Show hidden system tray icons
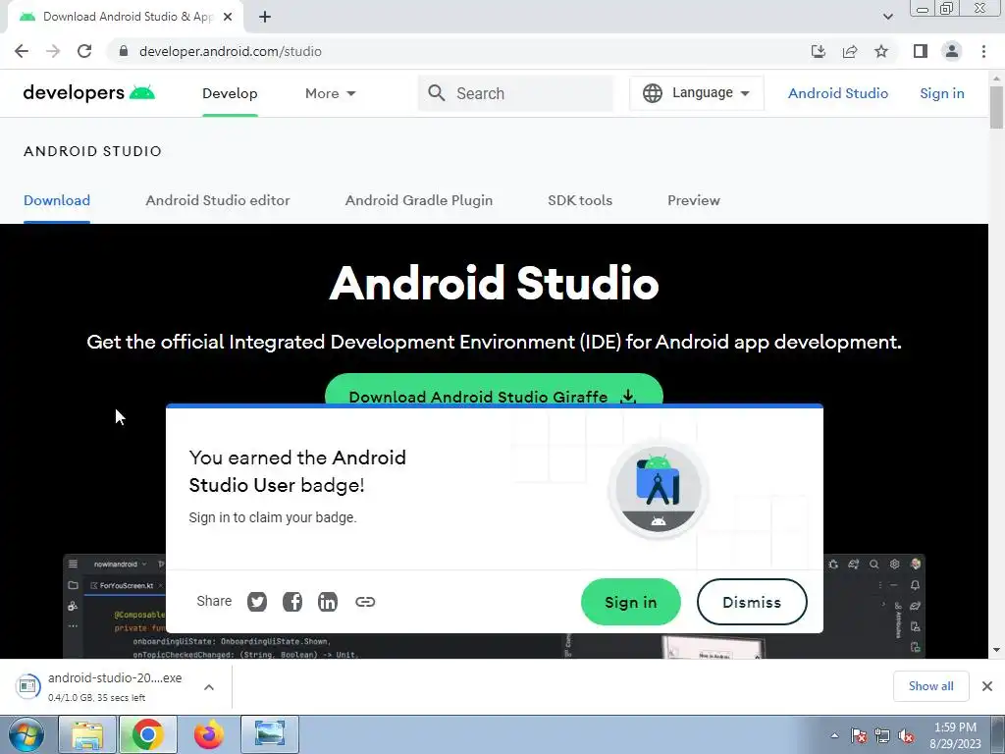The height and width of the screenshot is (754, 1005). (834, 735)
